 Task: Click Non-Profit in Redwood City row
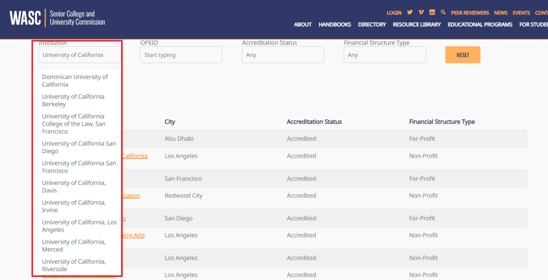click(x=423, y=195)
